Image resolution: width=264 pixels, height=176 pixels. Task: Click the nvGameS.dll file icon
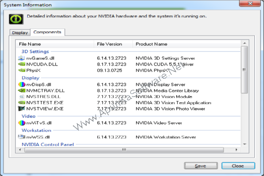point(22,58)
